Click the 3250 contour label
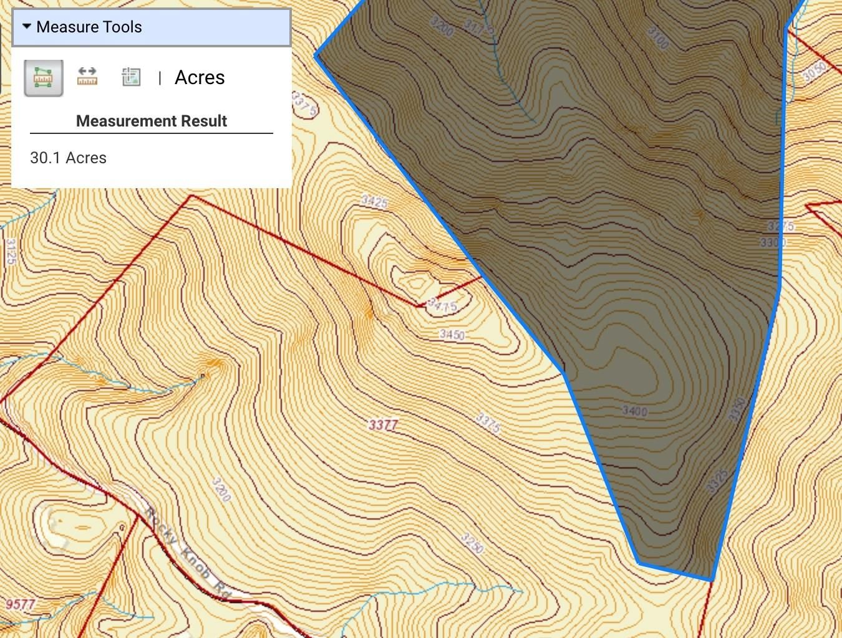This screenshot has height=638, width=842. pyautogui.click(x=472, y=543)
